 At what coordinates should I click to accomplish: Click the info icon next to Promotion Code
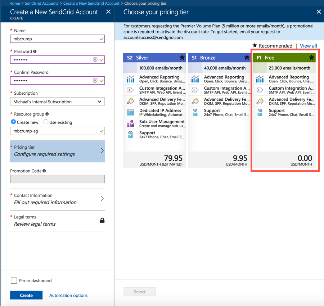[44, 171]
